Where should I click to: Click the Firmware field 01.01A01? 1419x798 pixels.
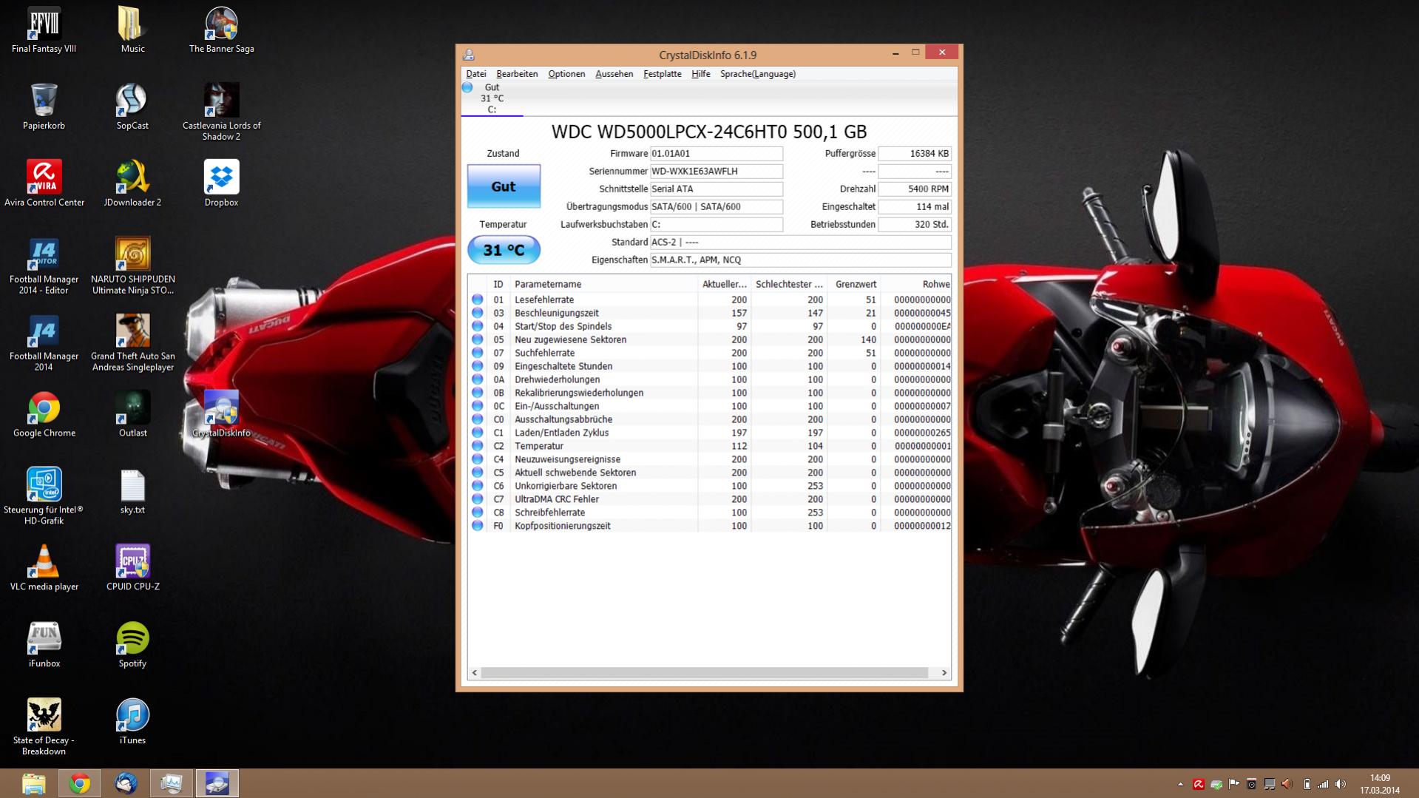coord(716,154)
